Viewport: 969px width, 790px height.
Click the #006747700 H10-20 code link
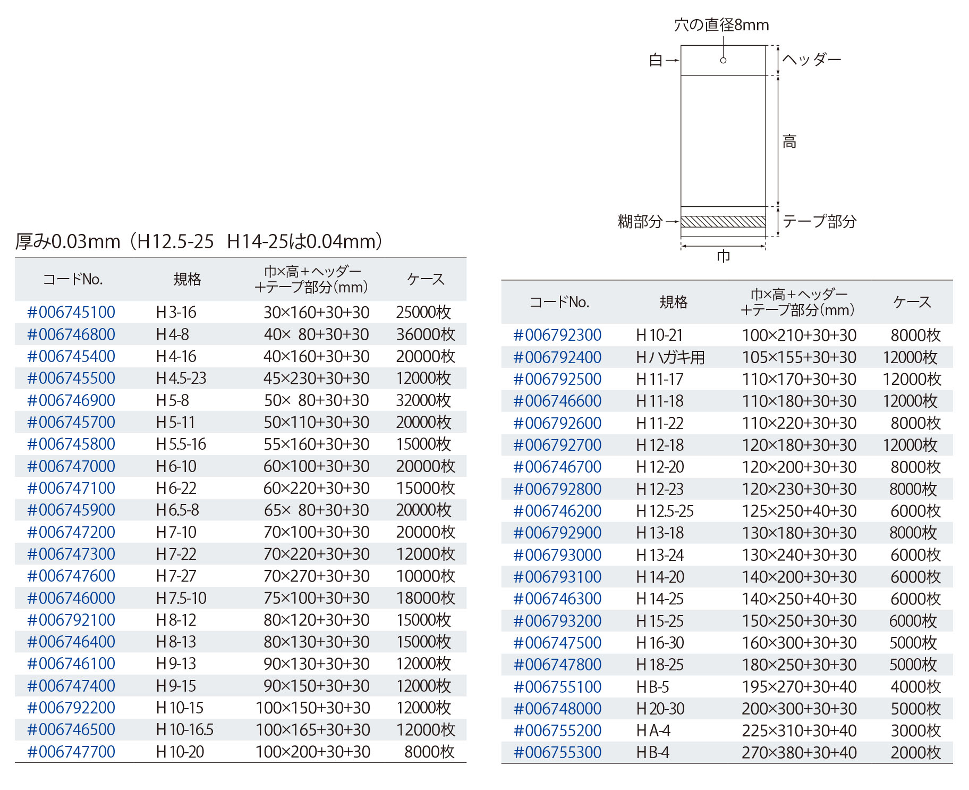point(71,752)
